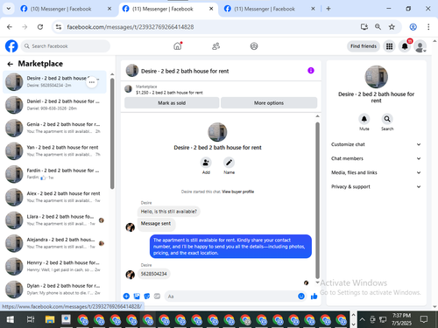Expand Chat members section
Image resolution: width=438 pixels, height=328 pixels.
(x=376, y=158)
